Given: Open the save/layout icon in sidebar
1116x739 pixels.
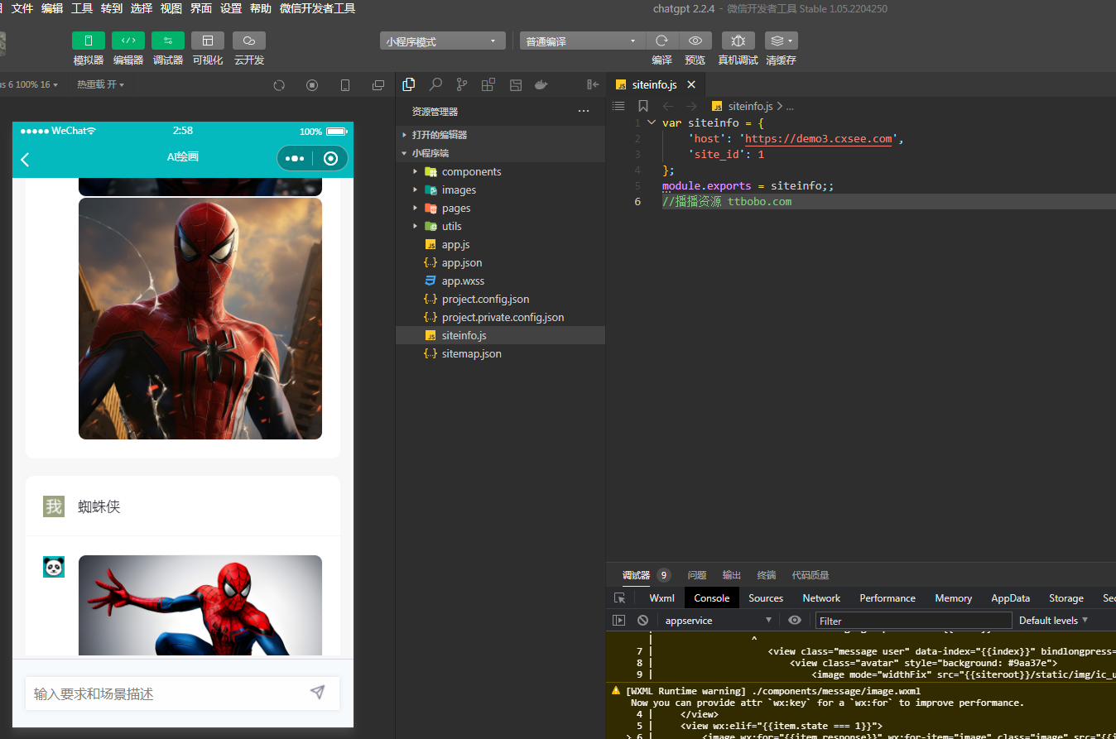Looking at the screenshot, I should click(515, 84).
